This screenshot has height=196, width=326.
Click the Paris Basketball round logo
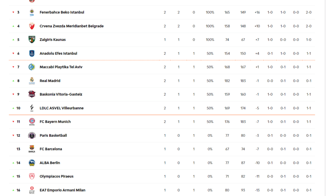click(32, 135)
